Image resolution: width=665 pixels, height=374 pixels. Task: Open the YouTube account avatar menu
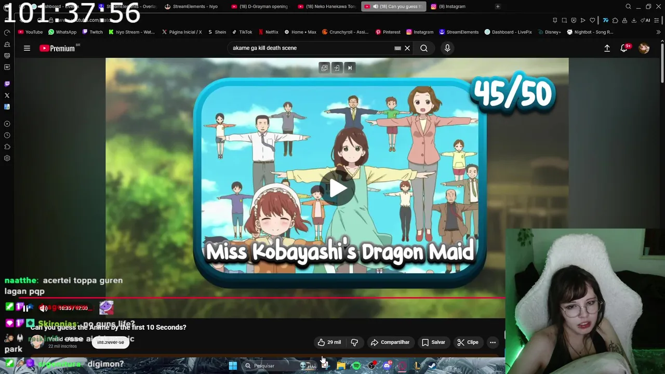(x=644, y=48)
